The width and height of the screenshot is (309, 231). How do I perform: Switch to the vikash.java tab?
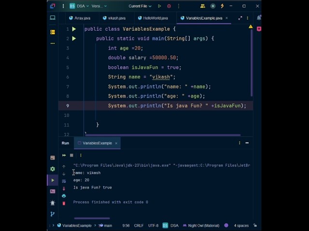click(x=114, y=18)
